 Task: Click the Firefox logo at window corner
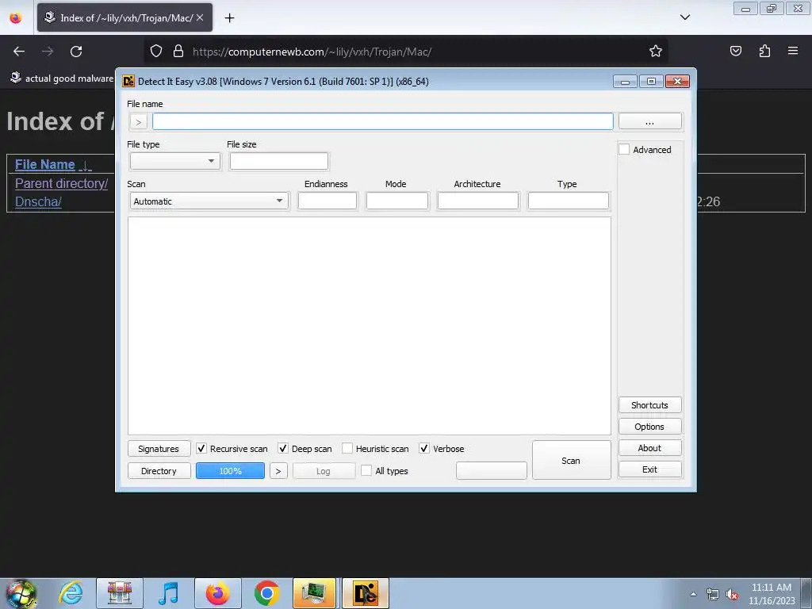[16, 18]
